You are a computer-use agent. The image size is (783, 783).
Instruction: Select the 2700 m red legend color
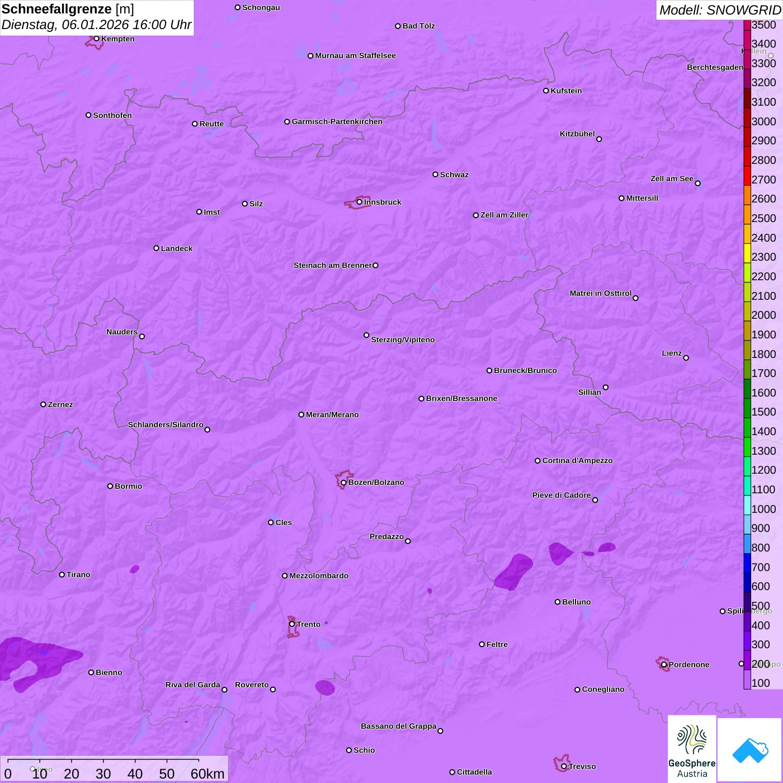[x=747, y=176]
